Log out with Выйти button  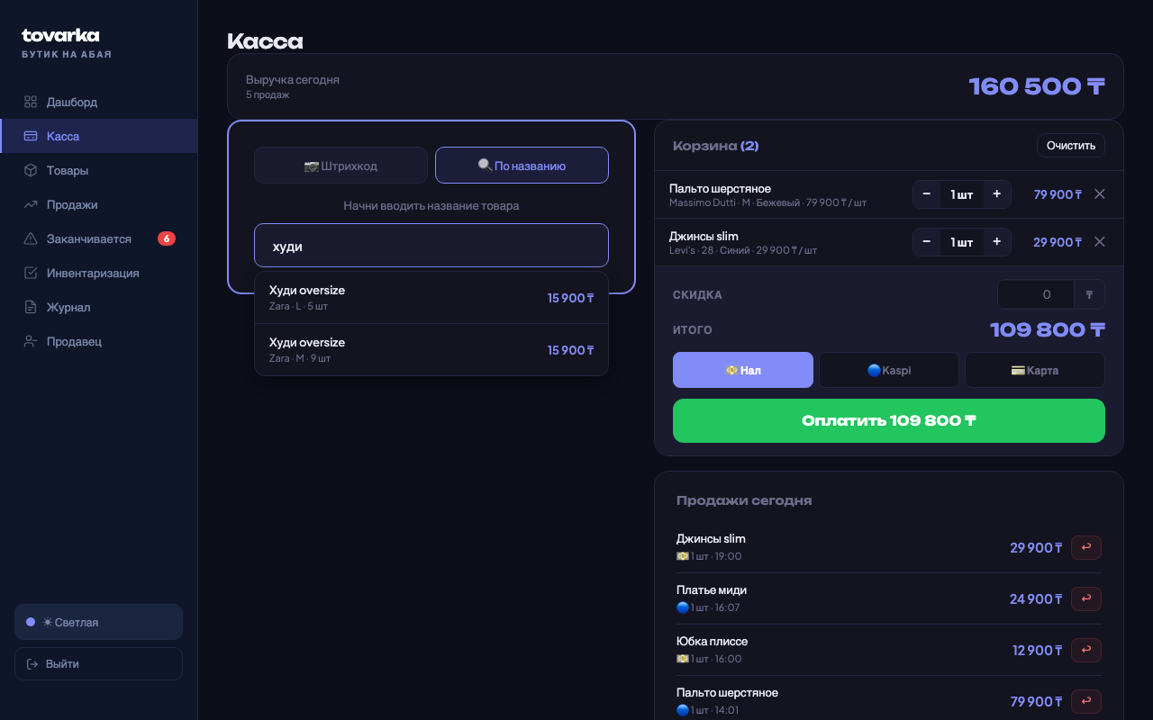tap(98, 663)
